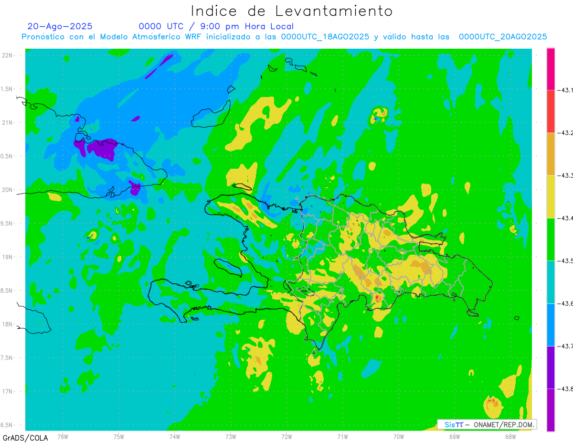This screenshot has height=443, width=573.
Task: Click the legend value -43.4
Action: (x=564, y=218)
